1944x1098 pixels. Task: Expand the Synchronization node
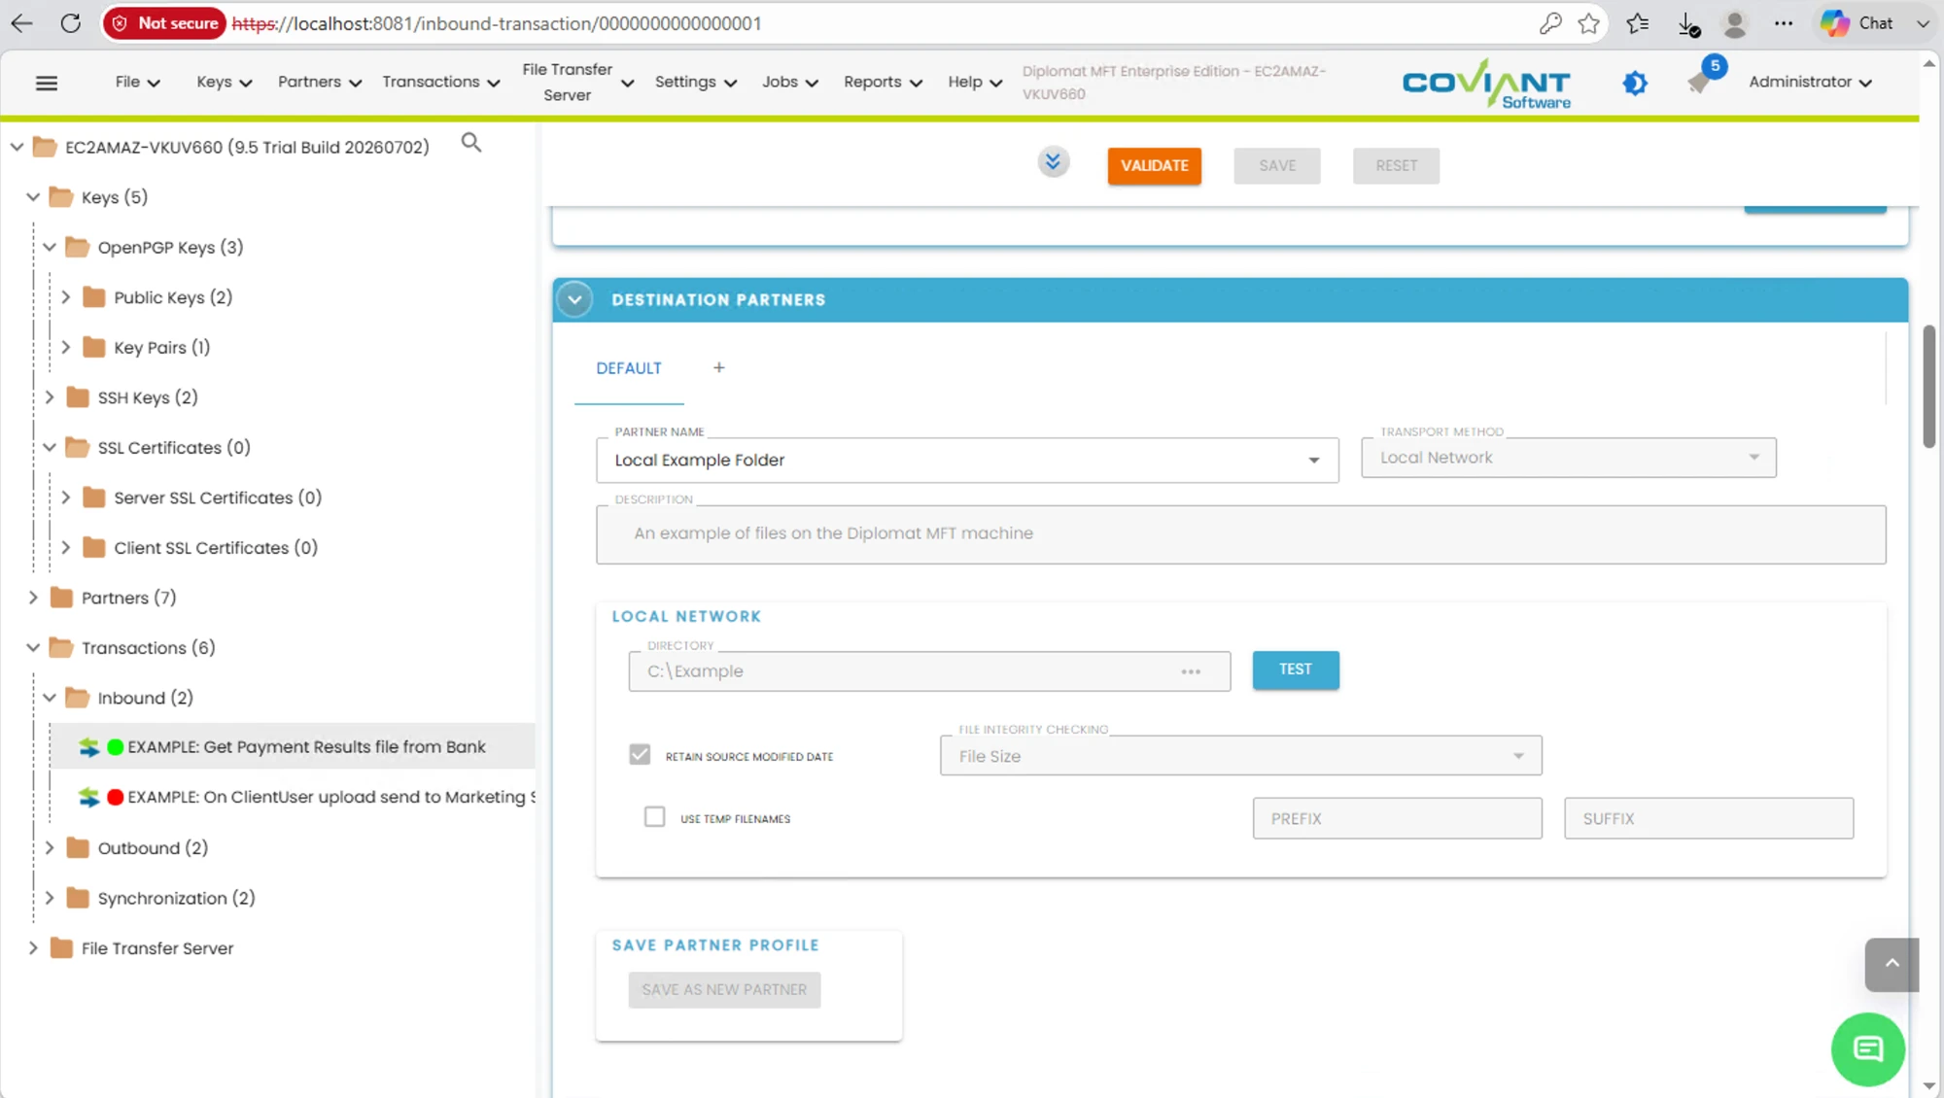[49, 899]
